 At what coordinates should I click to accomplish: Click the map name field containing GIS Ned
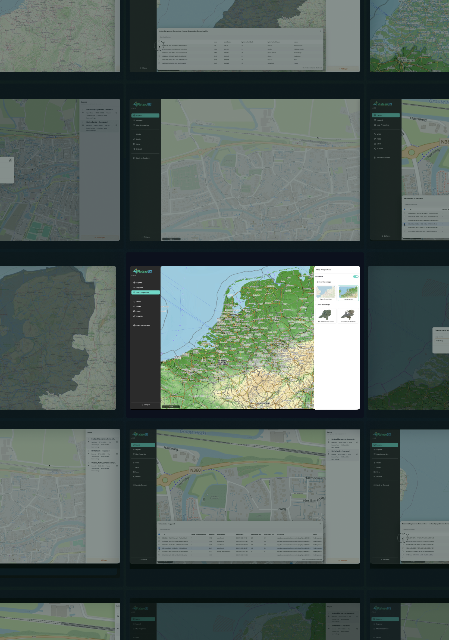[441, 341]
